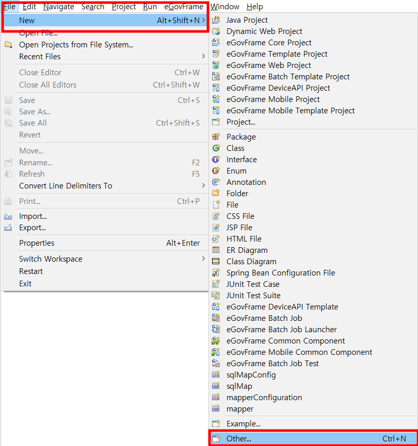The image size is (418, 446).
Task: Click the Folder icon in New submenu
Action: (216, 194)
